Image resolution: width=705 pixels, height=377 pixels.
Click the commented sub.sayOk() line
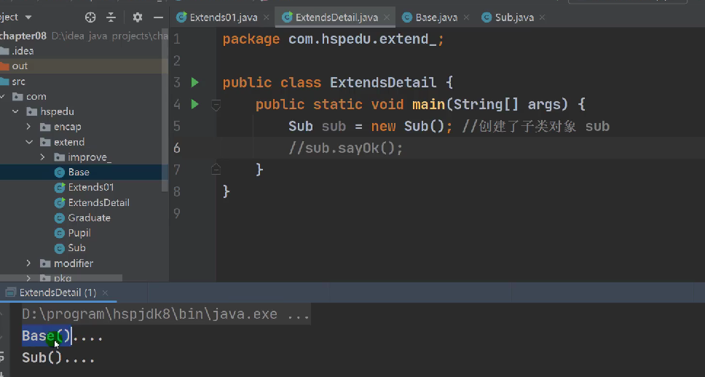pos(345,148)
